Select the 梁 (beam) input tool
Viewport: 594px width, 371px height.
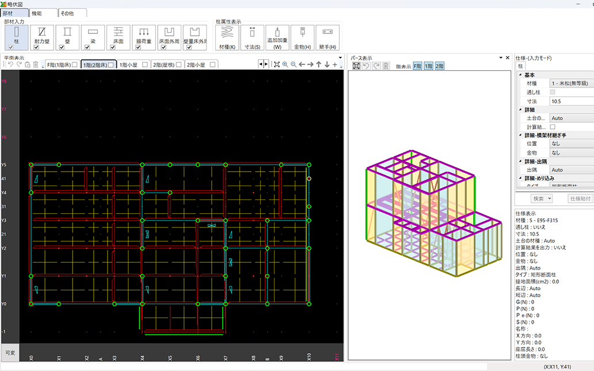click(93, 35)
